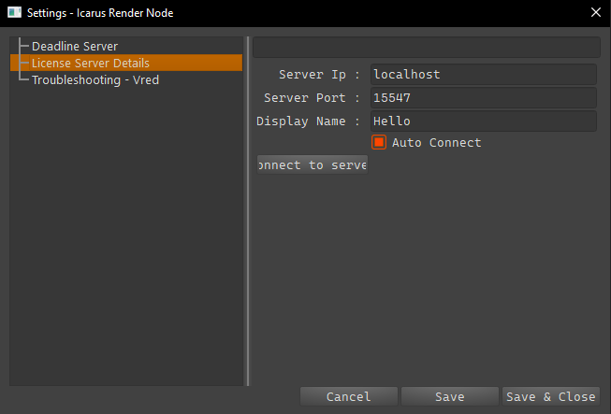Click the empty header bar above Server Ip

click(x=427, y=47)
